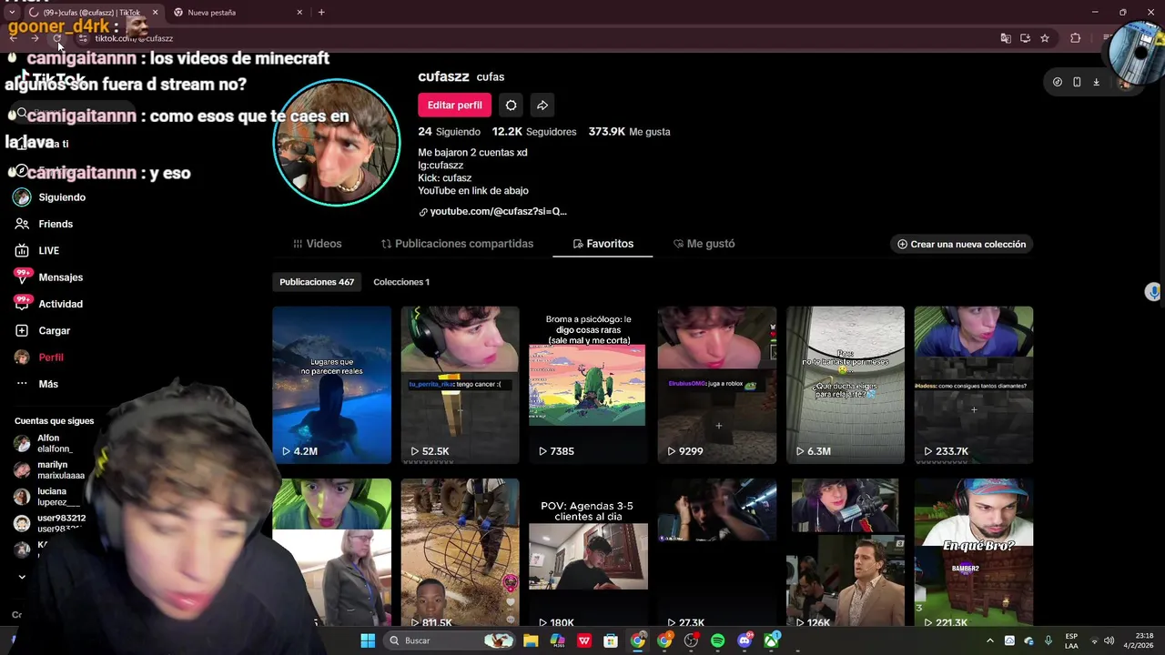Click the Siguiendo sidebar icon
The height and width of the screenshot is (655, 1165).
click(x=22, y=197)
